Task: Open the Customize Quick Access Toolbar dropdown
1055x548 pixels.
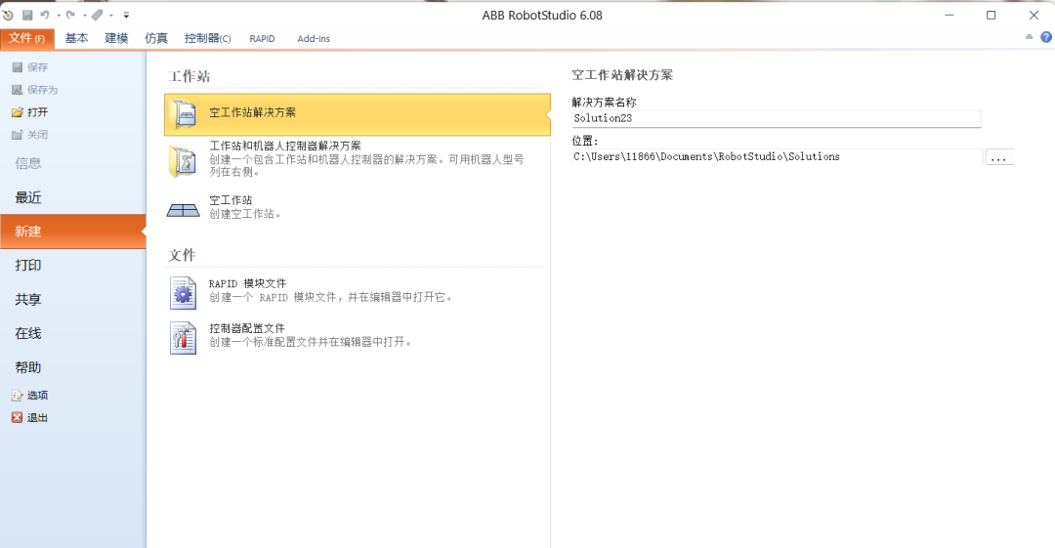Action: [126, 15]
